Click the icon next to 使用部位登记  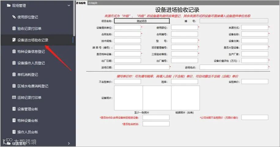point(14,17)
